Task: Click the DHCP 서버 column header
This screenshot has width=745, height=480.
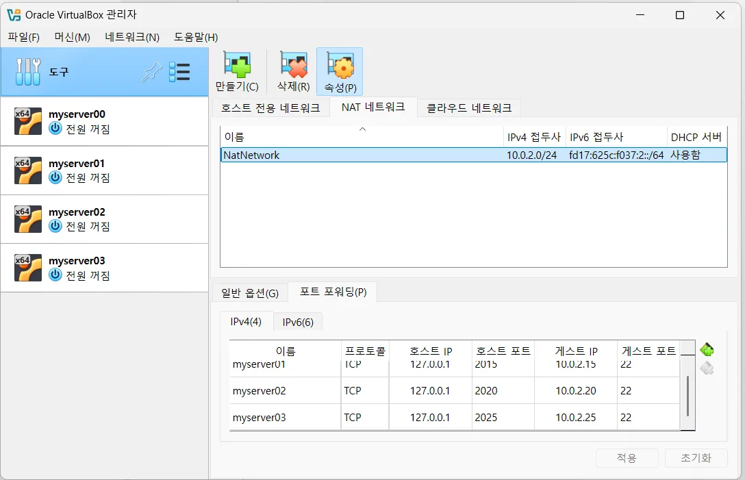Action: pos(696,137)
